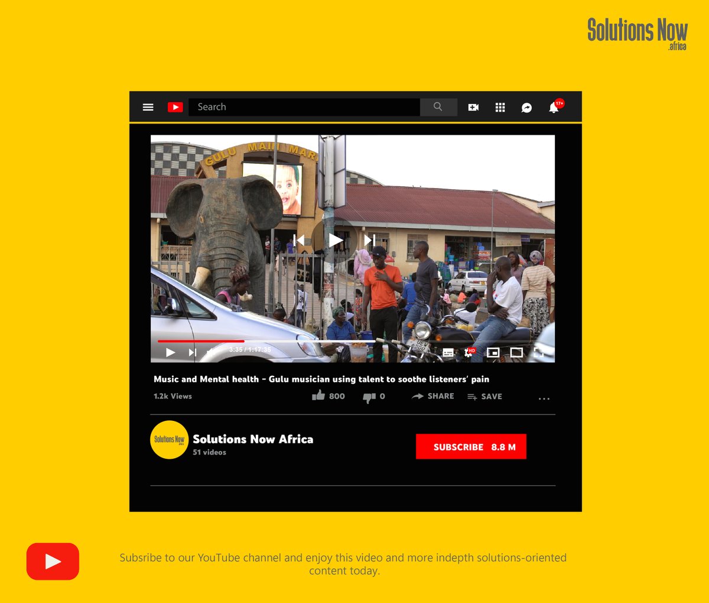
Task: Open the notifications bell icon
Action: [x=555, y=106]
